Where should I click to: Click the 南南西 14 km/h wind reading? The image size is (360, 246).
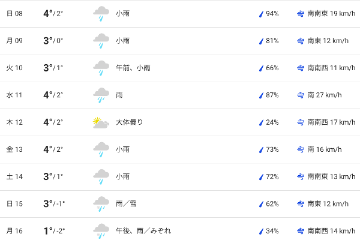331,231
